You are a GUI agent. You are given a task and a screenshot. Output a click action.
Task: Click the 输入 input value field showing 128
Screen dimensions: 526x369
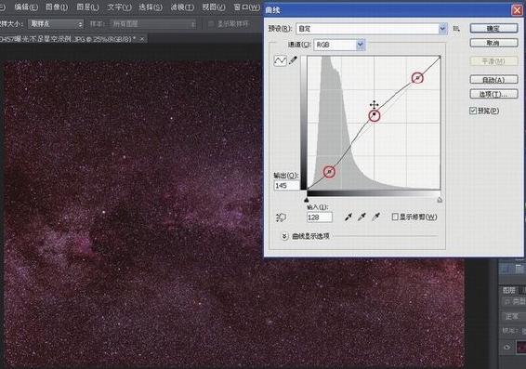pos(320,217)
